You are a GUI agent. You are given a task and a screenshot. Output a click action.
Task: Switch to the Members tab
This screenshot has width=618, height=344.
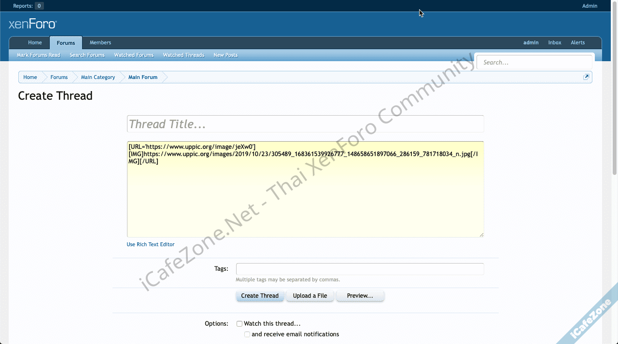click(x=100, y=42)
